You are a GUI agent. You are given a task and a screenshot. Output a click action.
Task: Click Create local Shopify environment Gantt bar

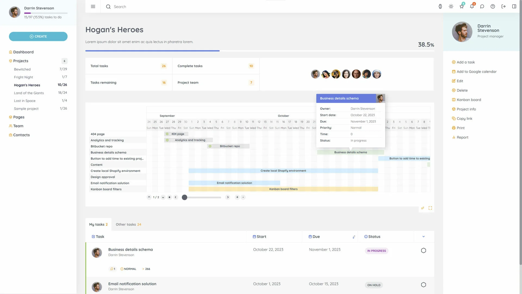[283, 171]
